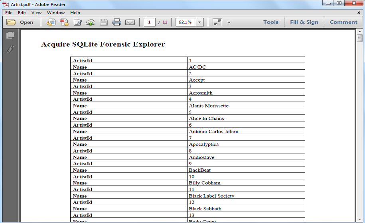
Task: Click the Adobe PDF icon in title bar
Action: pyautogui.click(x=6, y=4)
